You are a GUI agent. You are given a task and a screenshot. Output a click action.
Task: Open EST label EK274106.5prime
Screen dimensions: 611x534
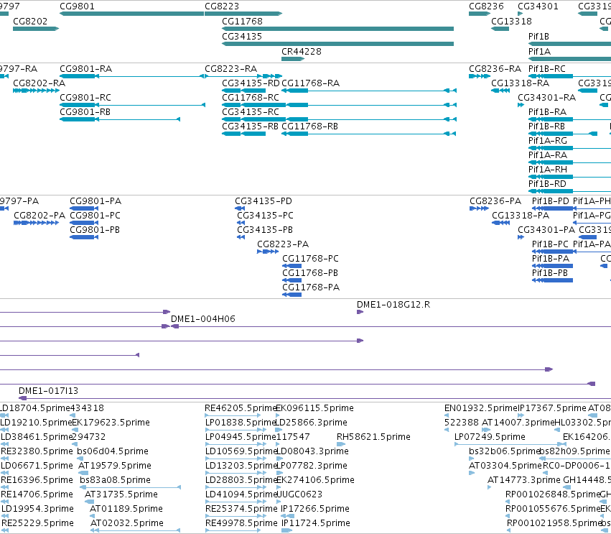pos(315,480)
